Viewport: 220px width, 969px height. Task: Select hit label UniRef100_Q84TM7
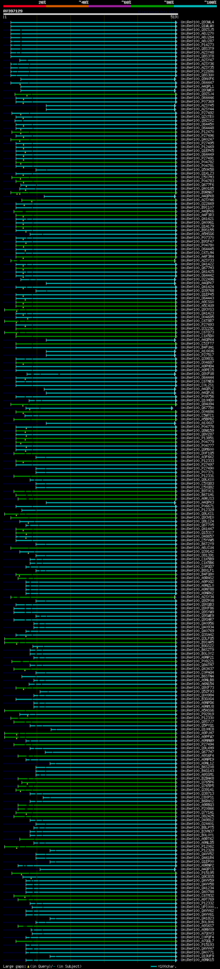click(x=197, y=665)
